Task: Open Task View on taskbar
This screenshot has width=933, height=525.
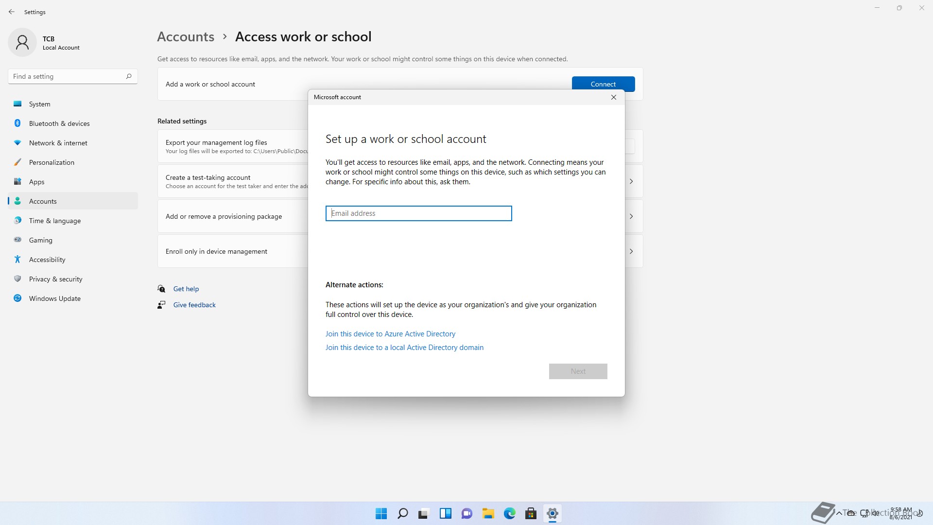Action: coord(424,513)
